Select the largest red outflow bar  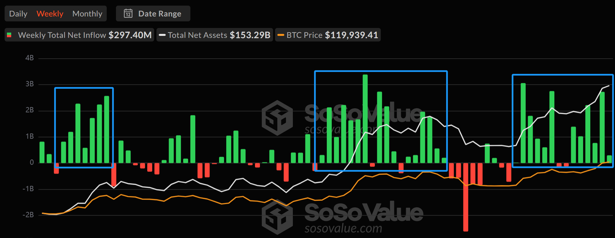pyautogui.click(x=465, y=197)
